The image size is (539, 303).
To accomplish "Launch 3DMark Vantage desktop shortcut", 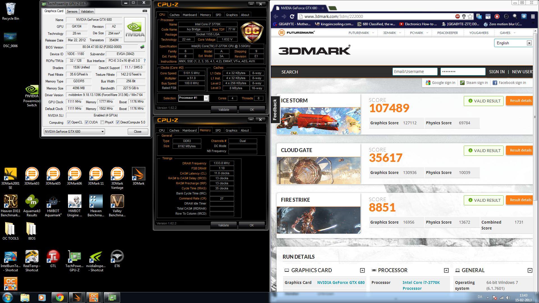I will 117,178.
